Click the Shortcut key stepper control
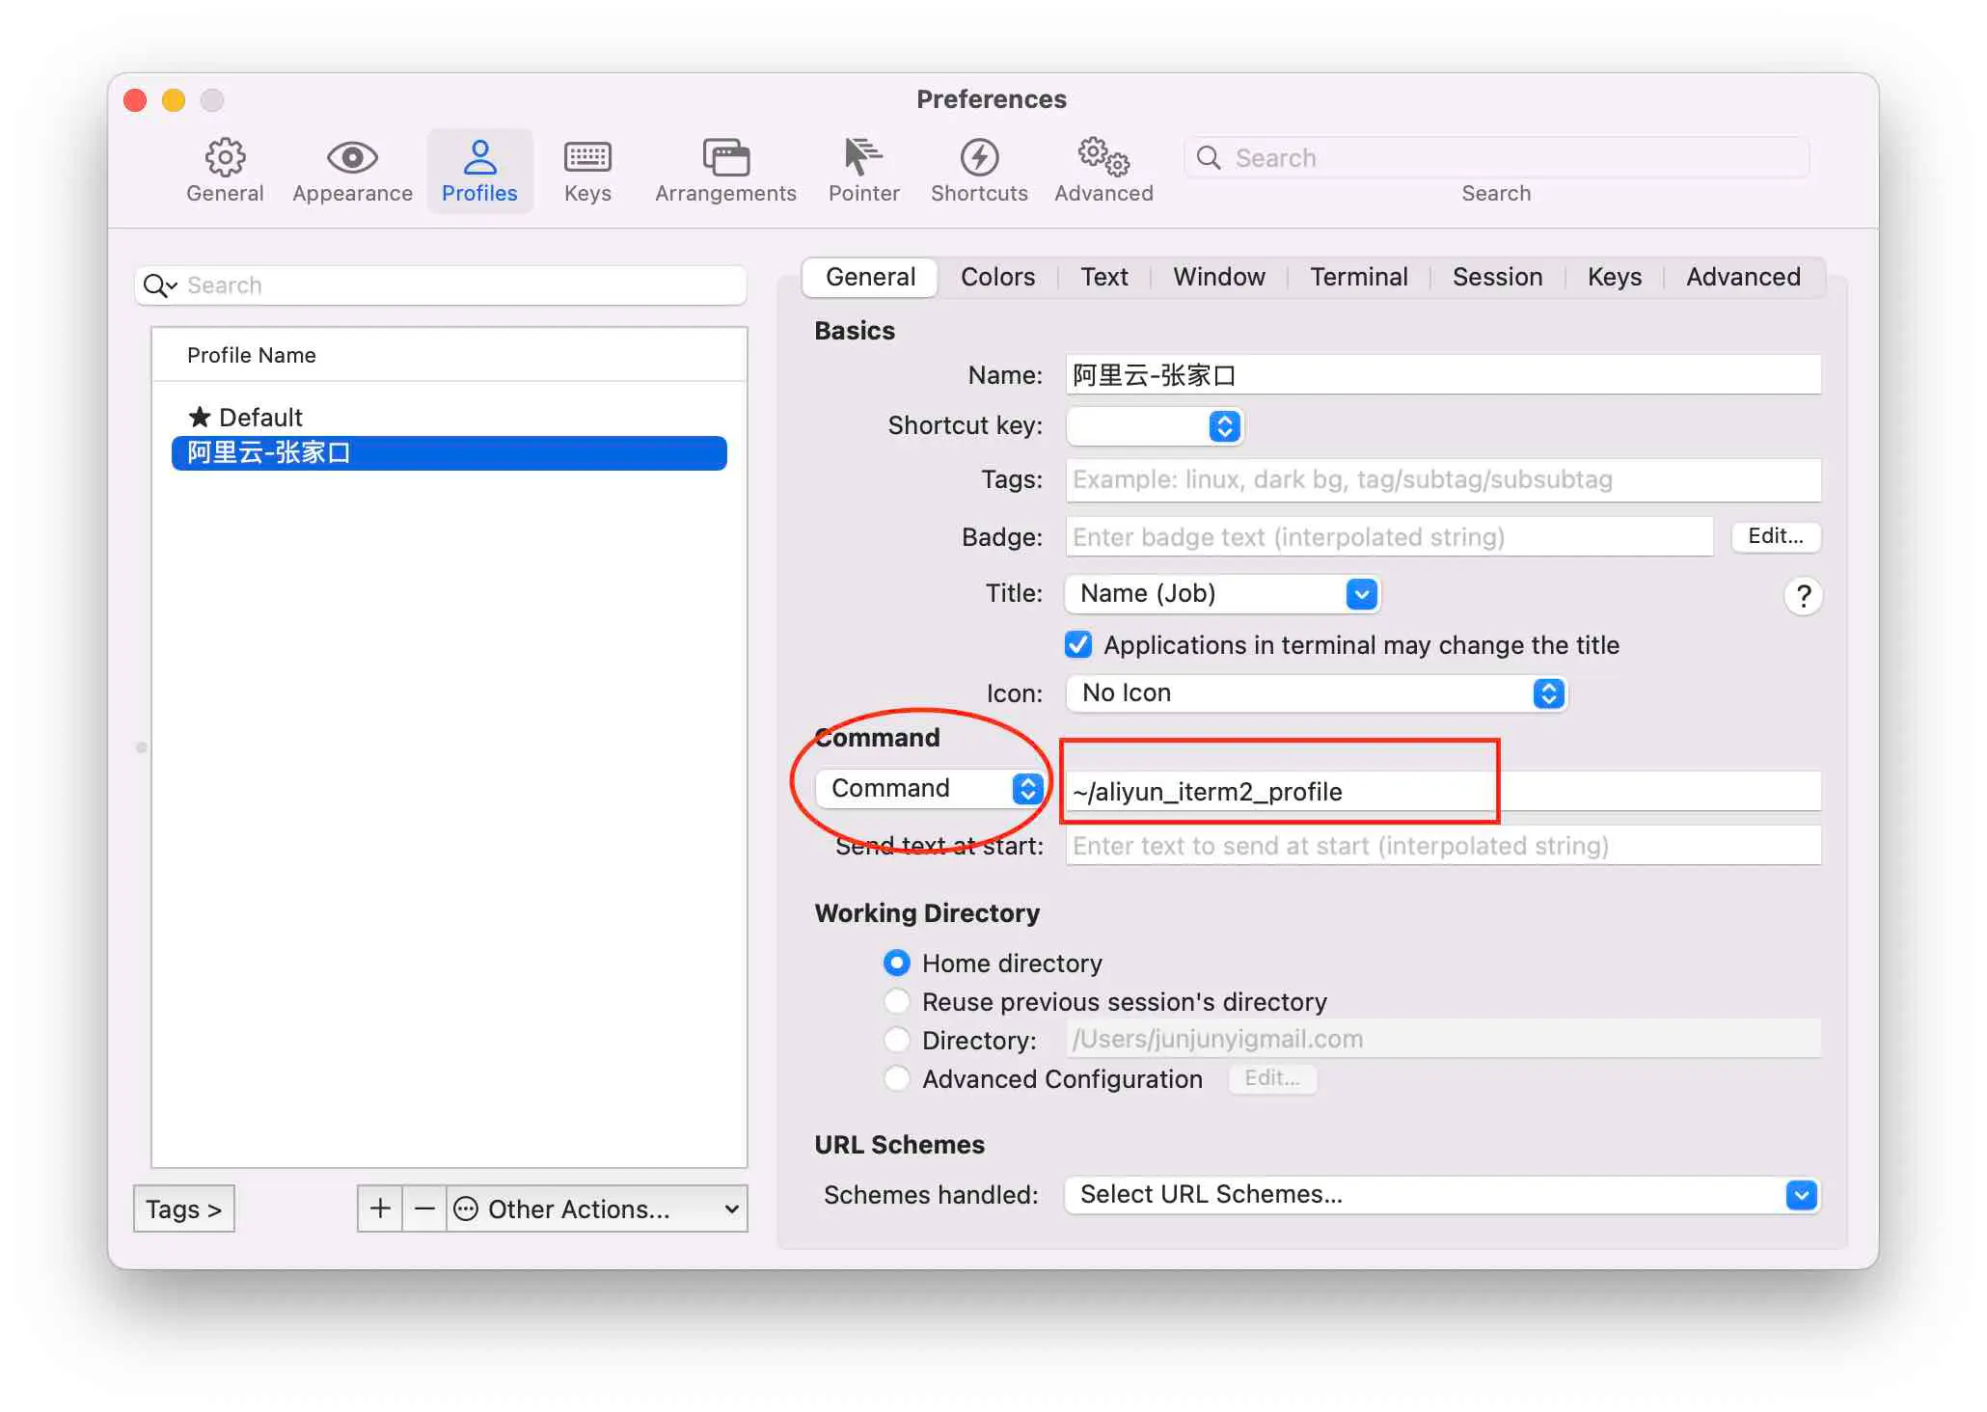1987x1412 pixels. pyautogui.click(x=1223, y=425)
